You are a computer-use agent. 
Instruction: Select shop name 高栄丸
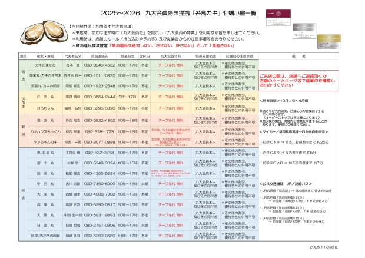click(x=45, y=204)
